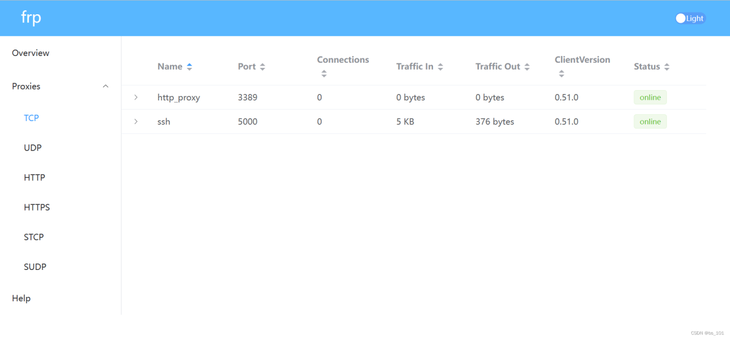Click the Traffic Out header label
730x339 pixels.
pos(498,67)
